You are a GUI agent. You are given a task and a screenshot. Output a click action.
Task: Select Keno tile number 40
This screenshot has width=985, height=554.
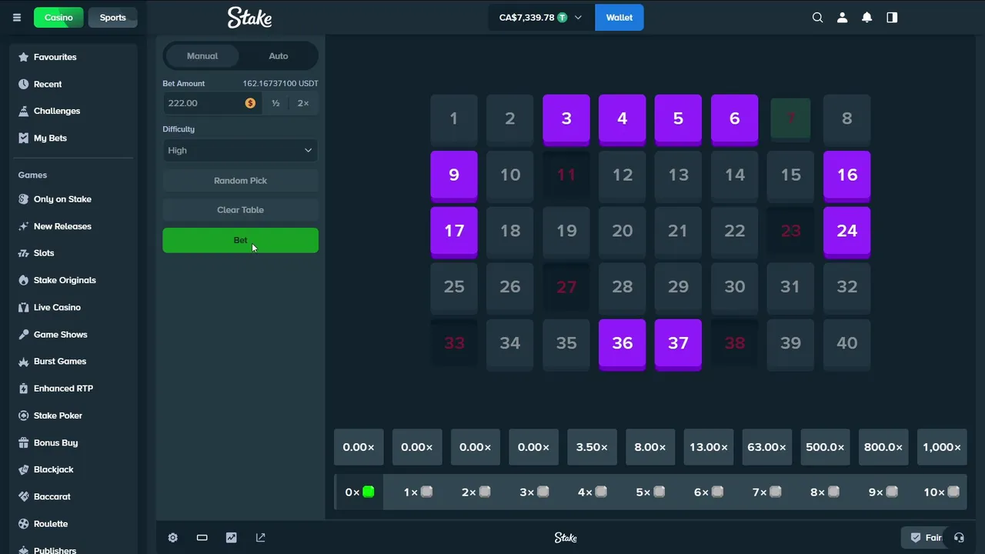click(847, 344)
